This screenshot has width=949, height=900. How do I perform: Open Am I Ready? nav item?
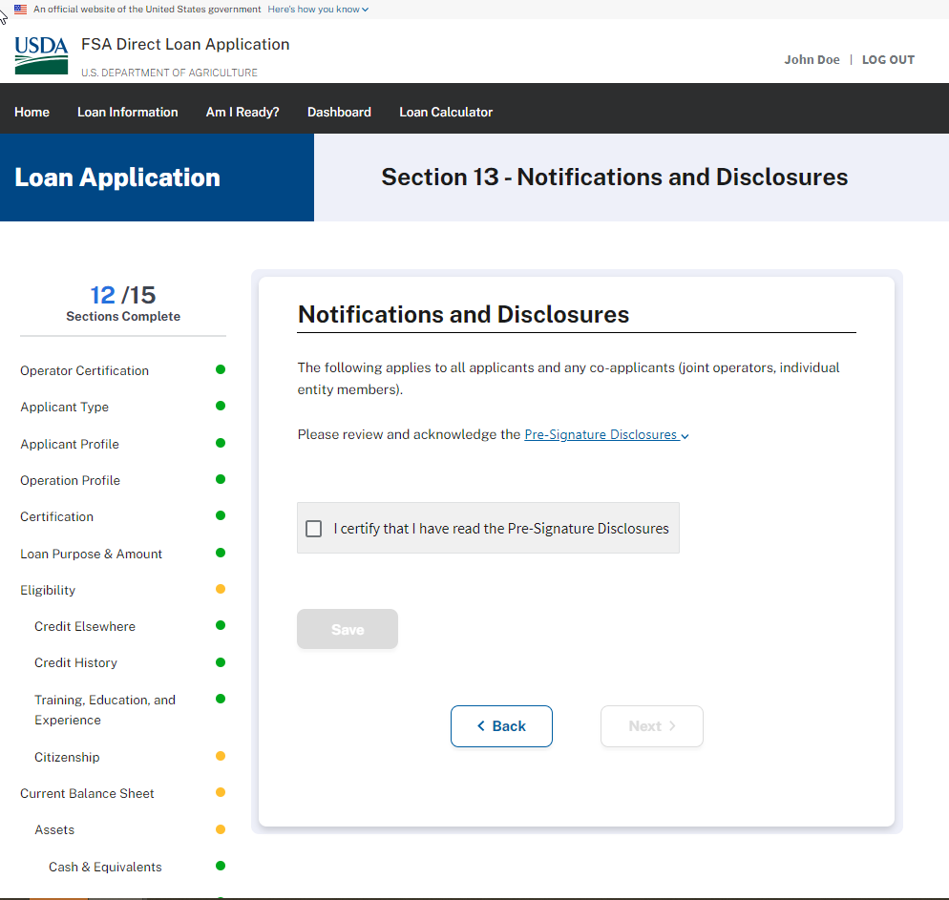[243, 113]
